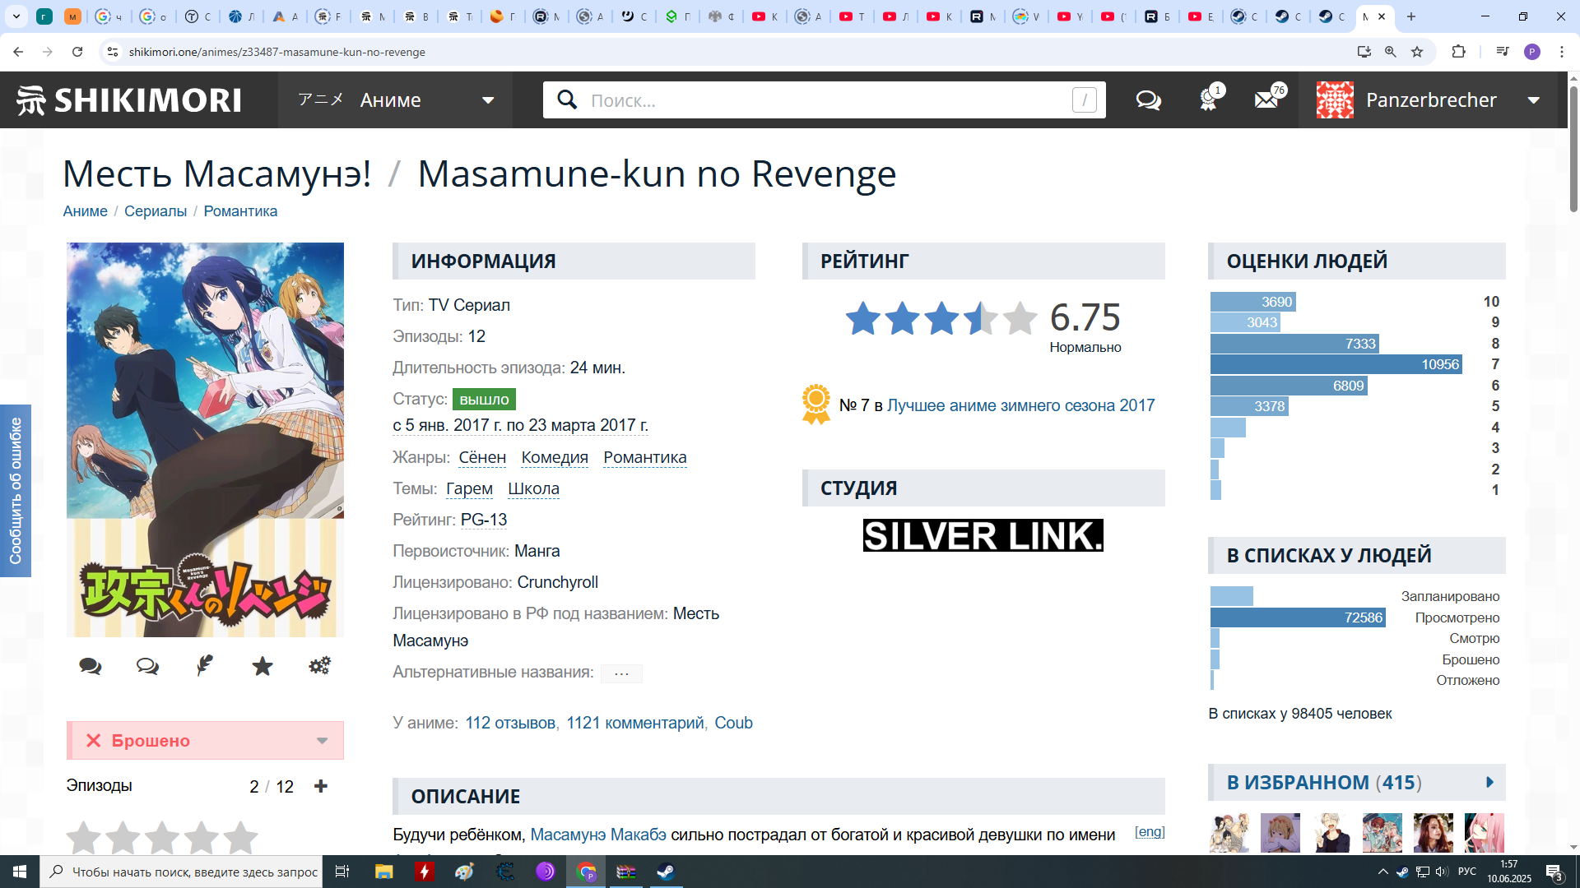Set user rating with the first gray star

84,838
